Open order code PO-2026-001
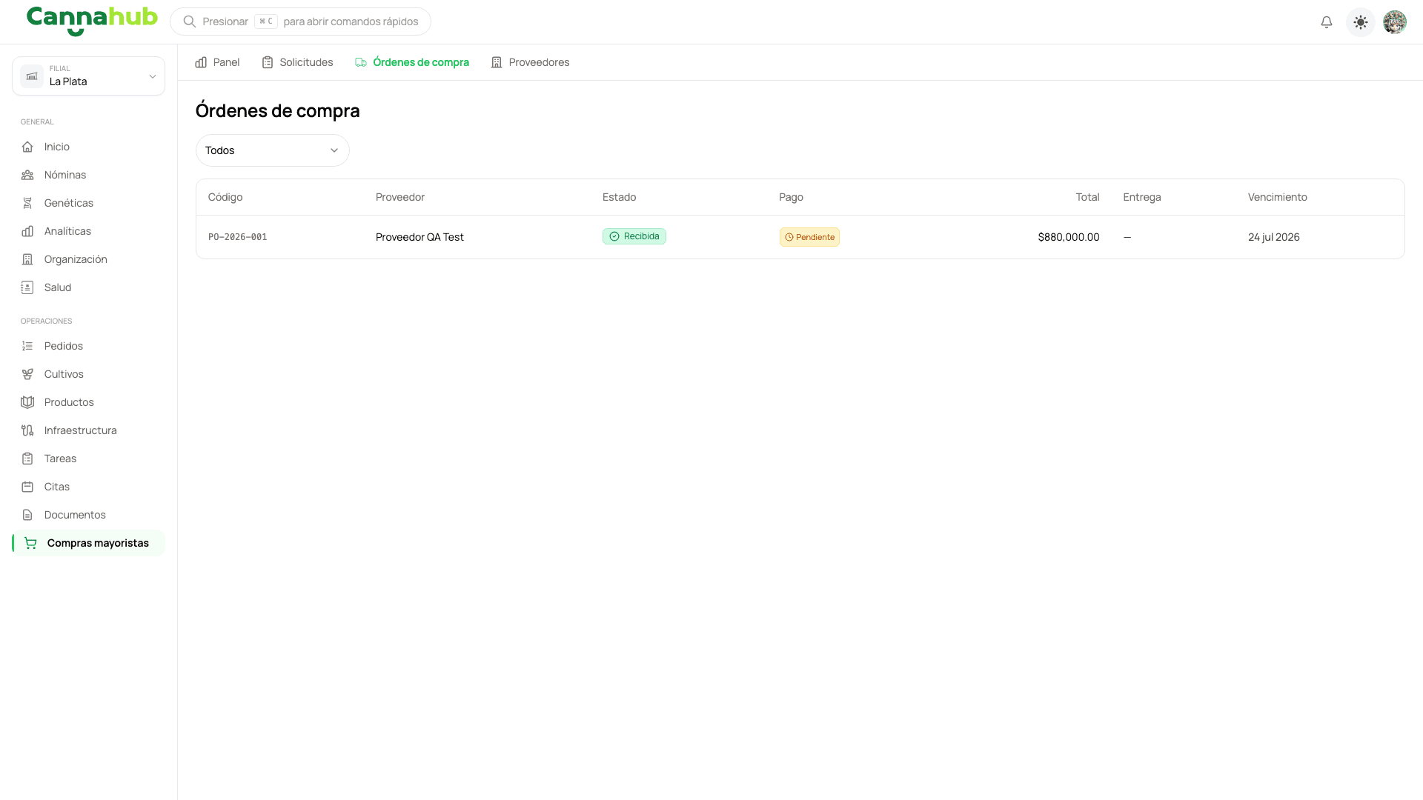The height and width of the screenshot is (800, 1423). pyautogui.click(x=237, y=237)
